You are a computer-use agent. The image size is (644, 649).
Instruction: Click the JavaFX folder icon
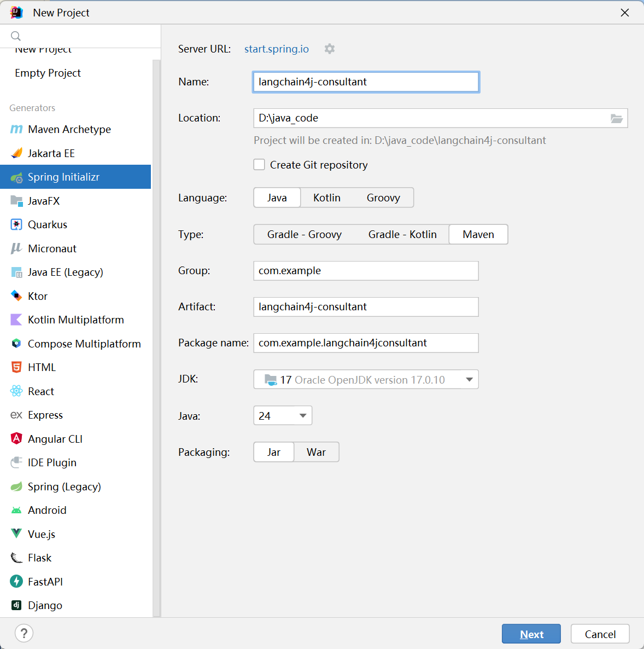16,201
